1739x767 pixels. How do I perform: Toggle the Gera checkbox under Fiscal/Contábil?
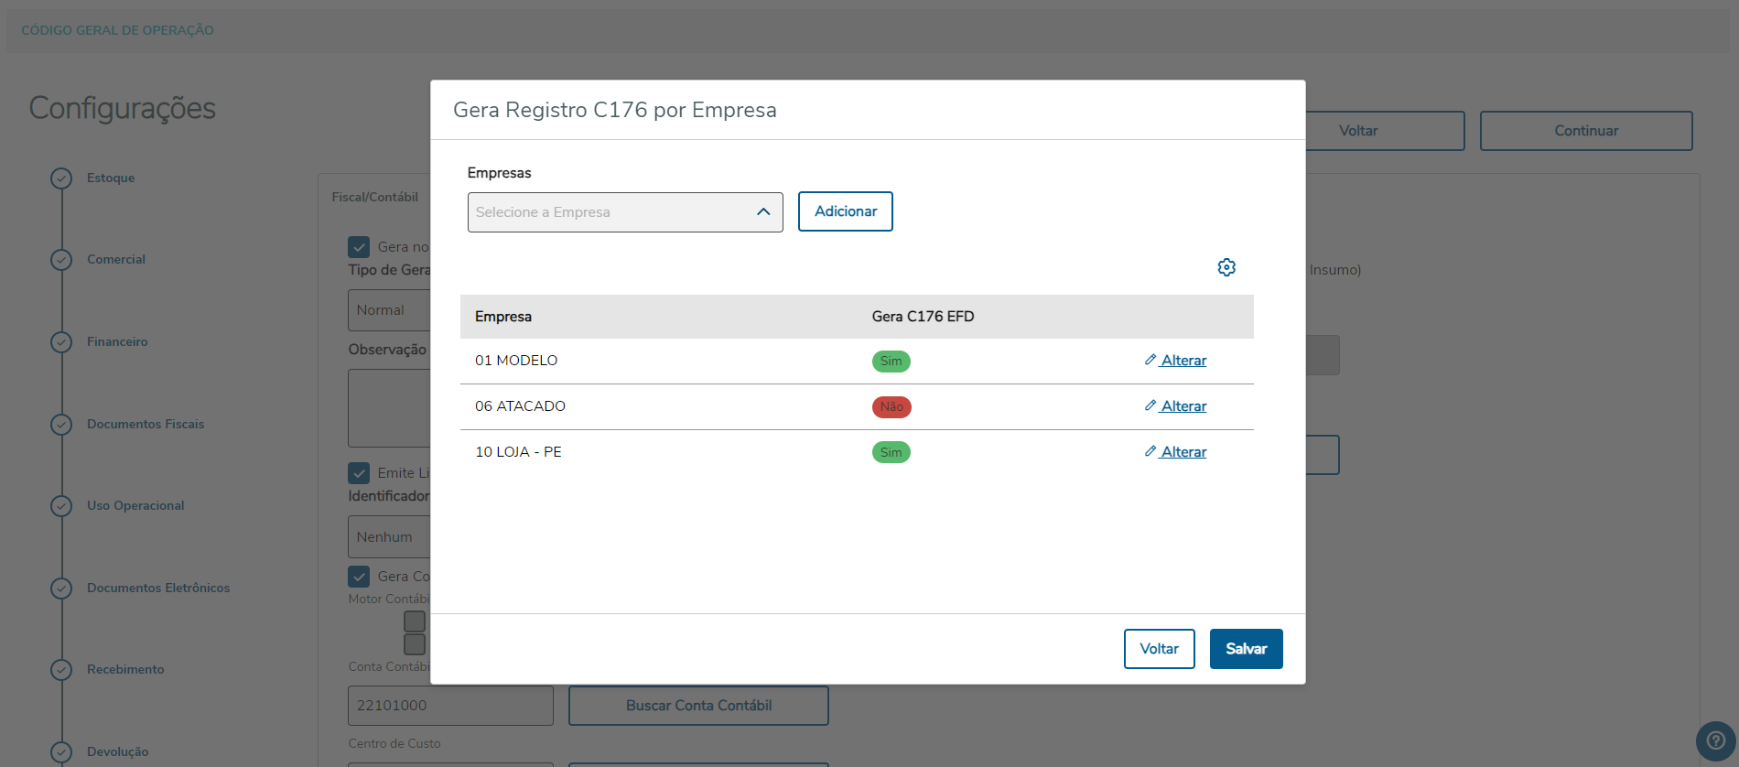[x=359, y=247]
